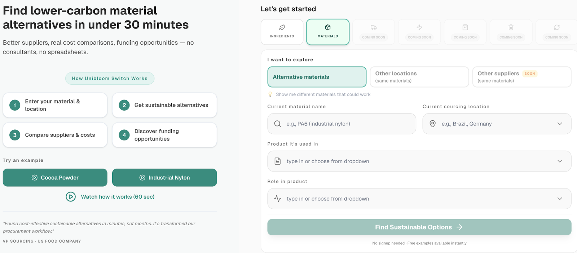Select the Ingredients category tab
This screenshot has width=577, height=253.
tap(282, 32)
